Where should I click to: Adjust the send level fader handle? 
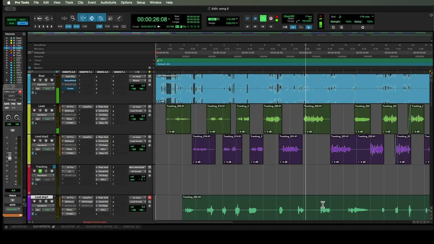(x=9, y=156)
